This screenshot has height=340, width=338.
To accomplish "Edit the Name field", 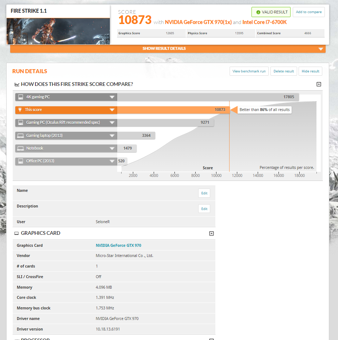I will (x=204, y=193).
